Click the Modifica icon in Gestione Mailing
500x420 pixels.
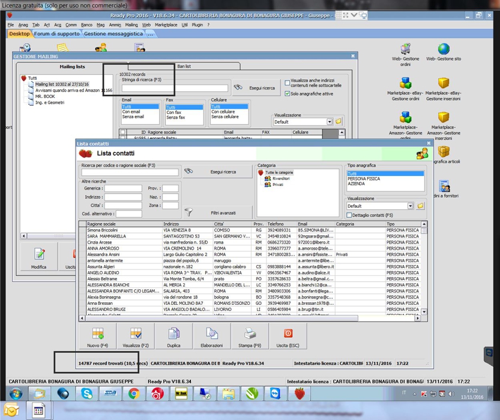pos(39,254)
